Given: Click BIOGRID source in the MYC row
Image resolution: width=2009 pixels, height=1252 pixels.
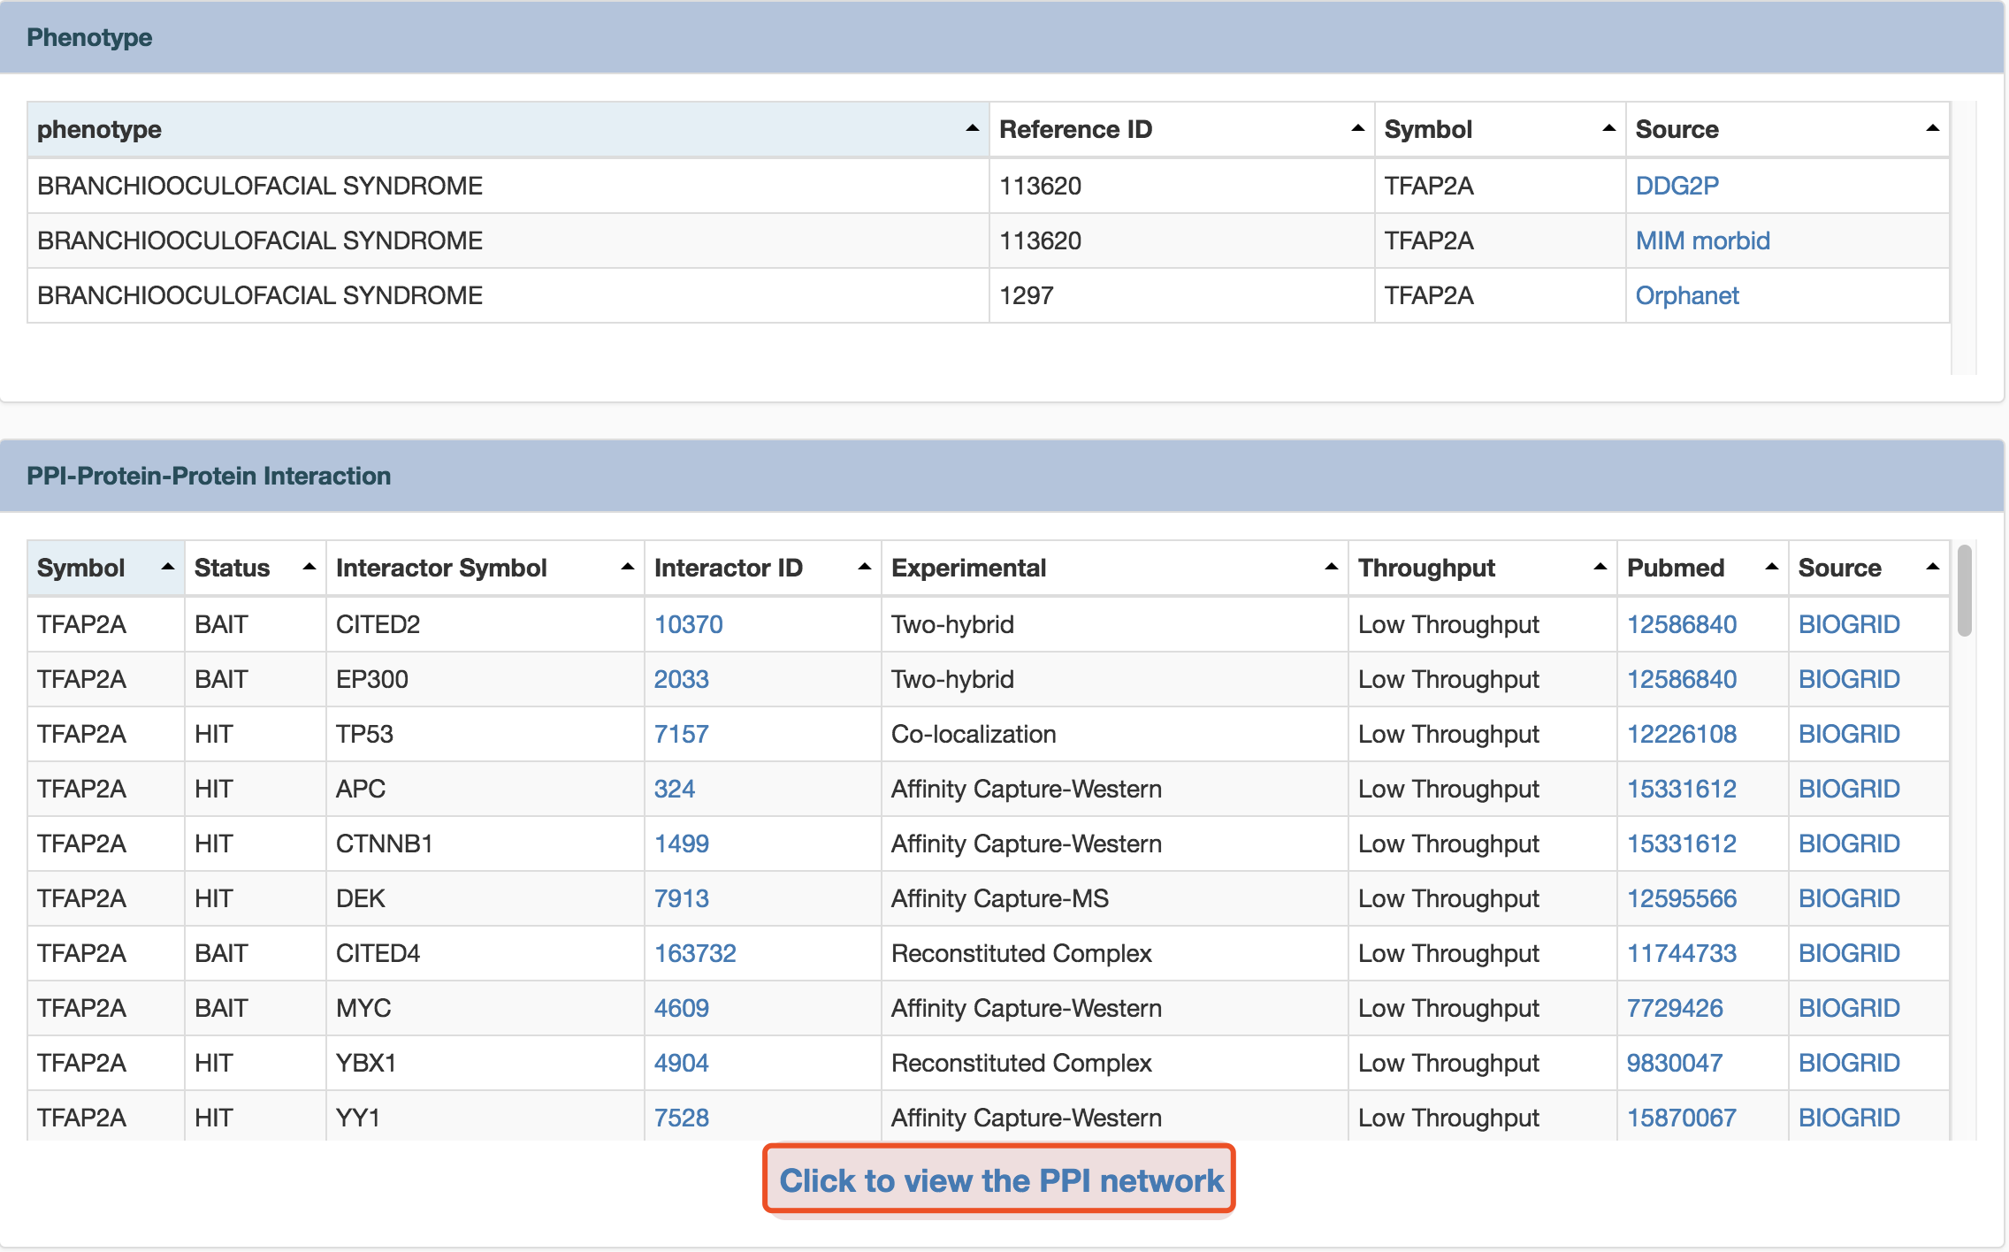Looking at the screenshot, I should [1848, 1008].
